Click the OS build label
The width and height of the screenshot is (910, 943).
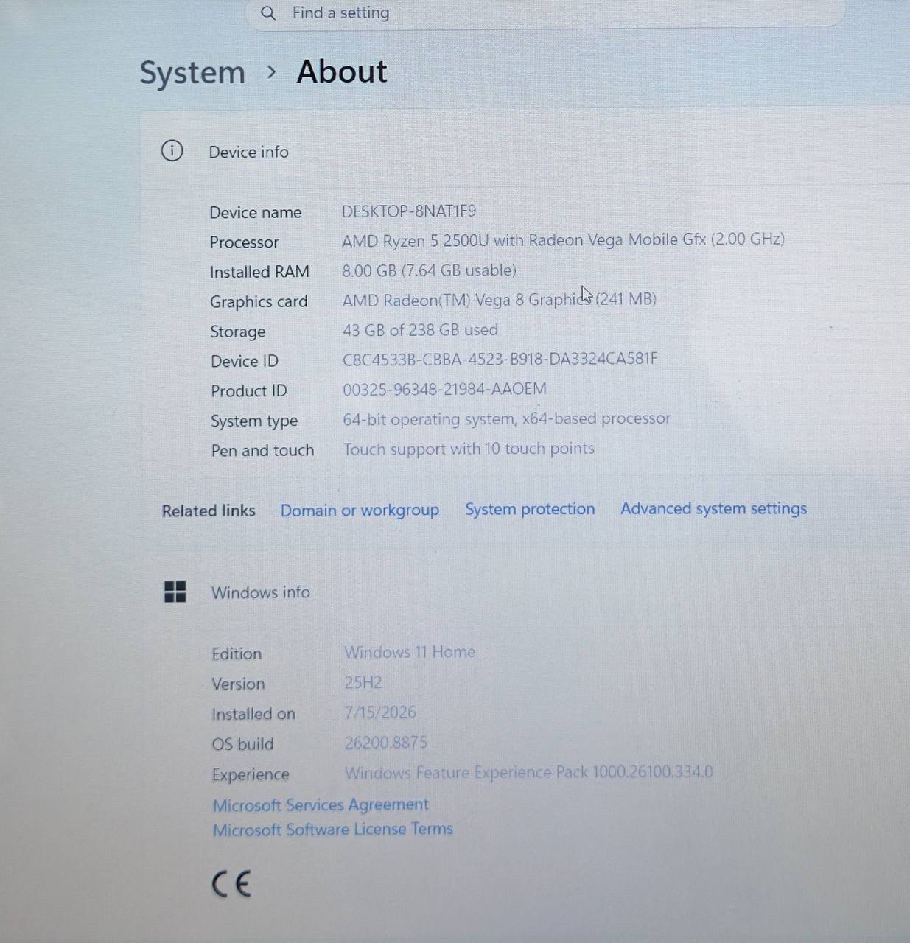tap(242, 745)
